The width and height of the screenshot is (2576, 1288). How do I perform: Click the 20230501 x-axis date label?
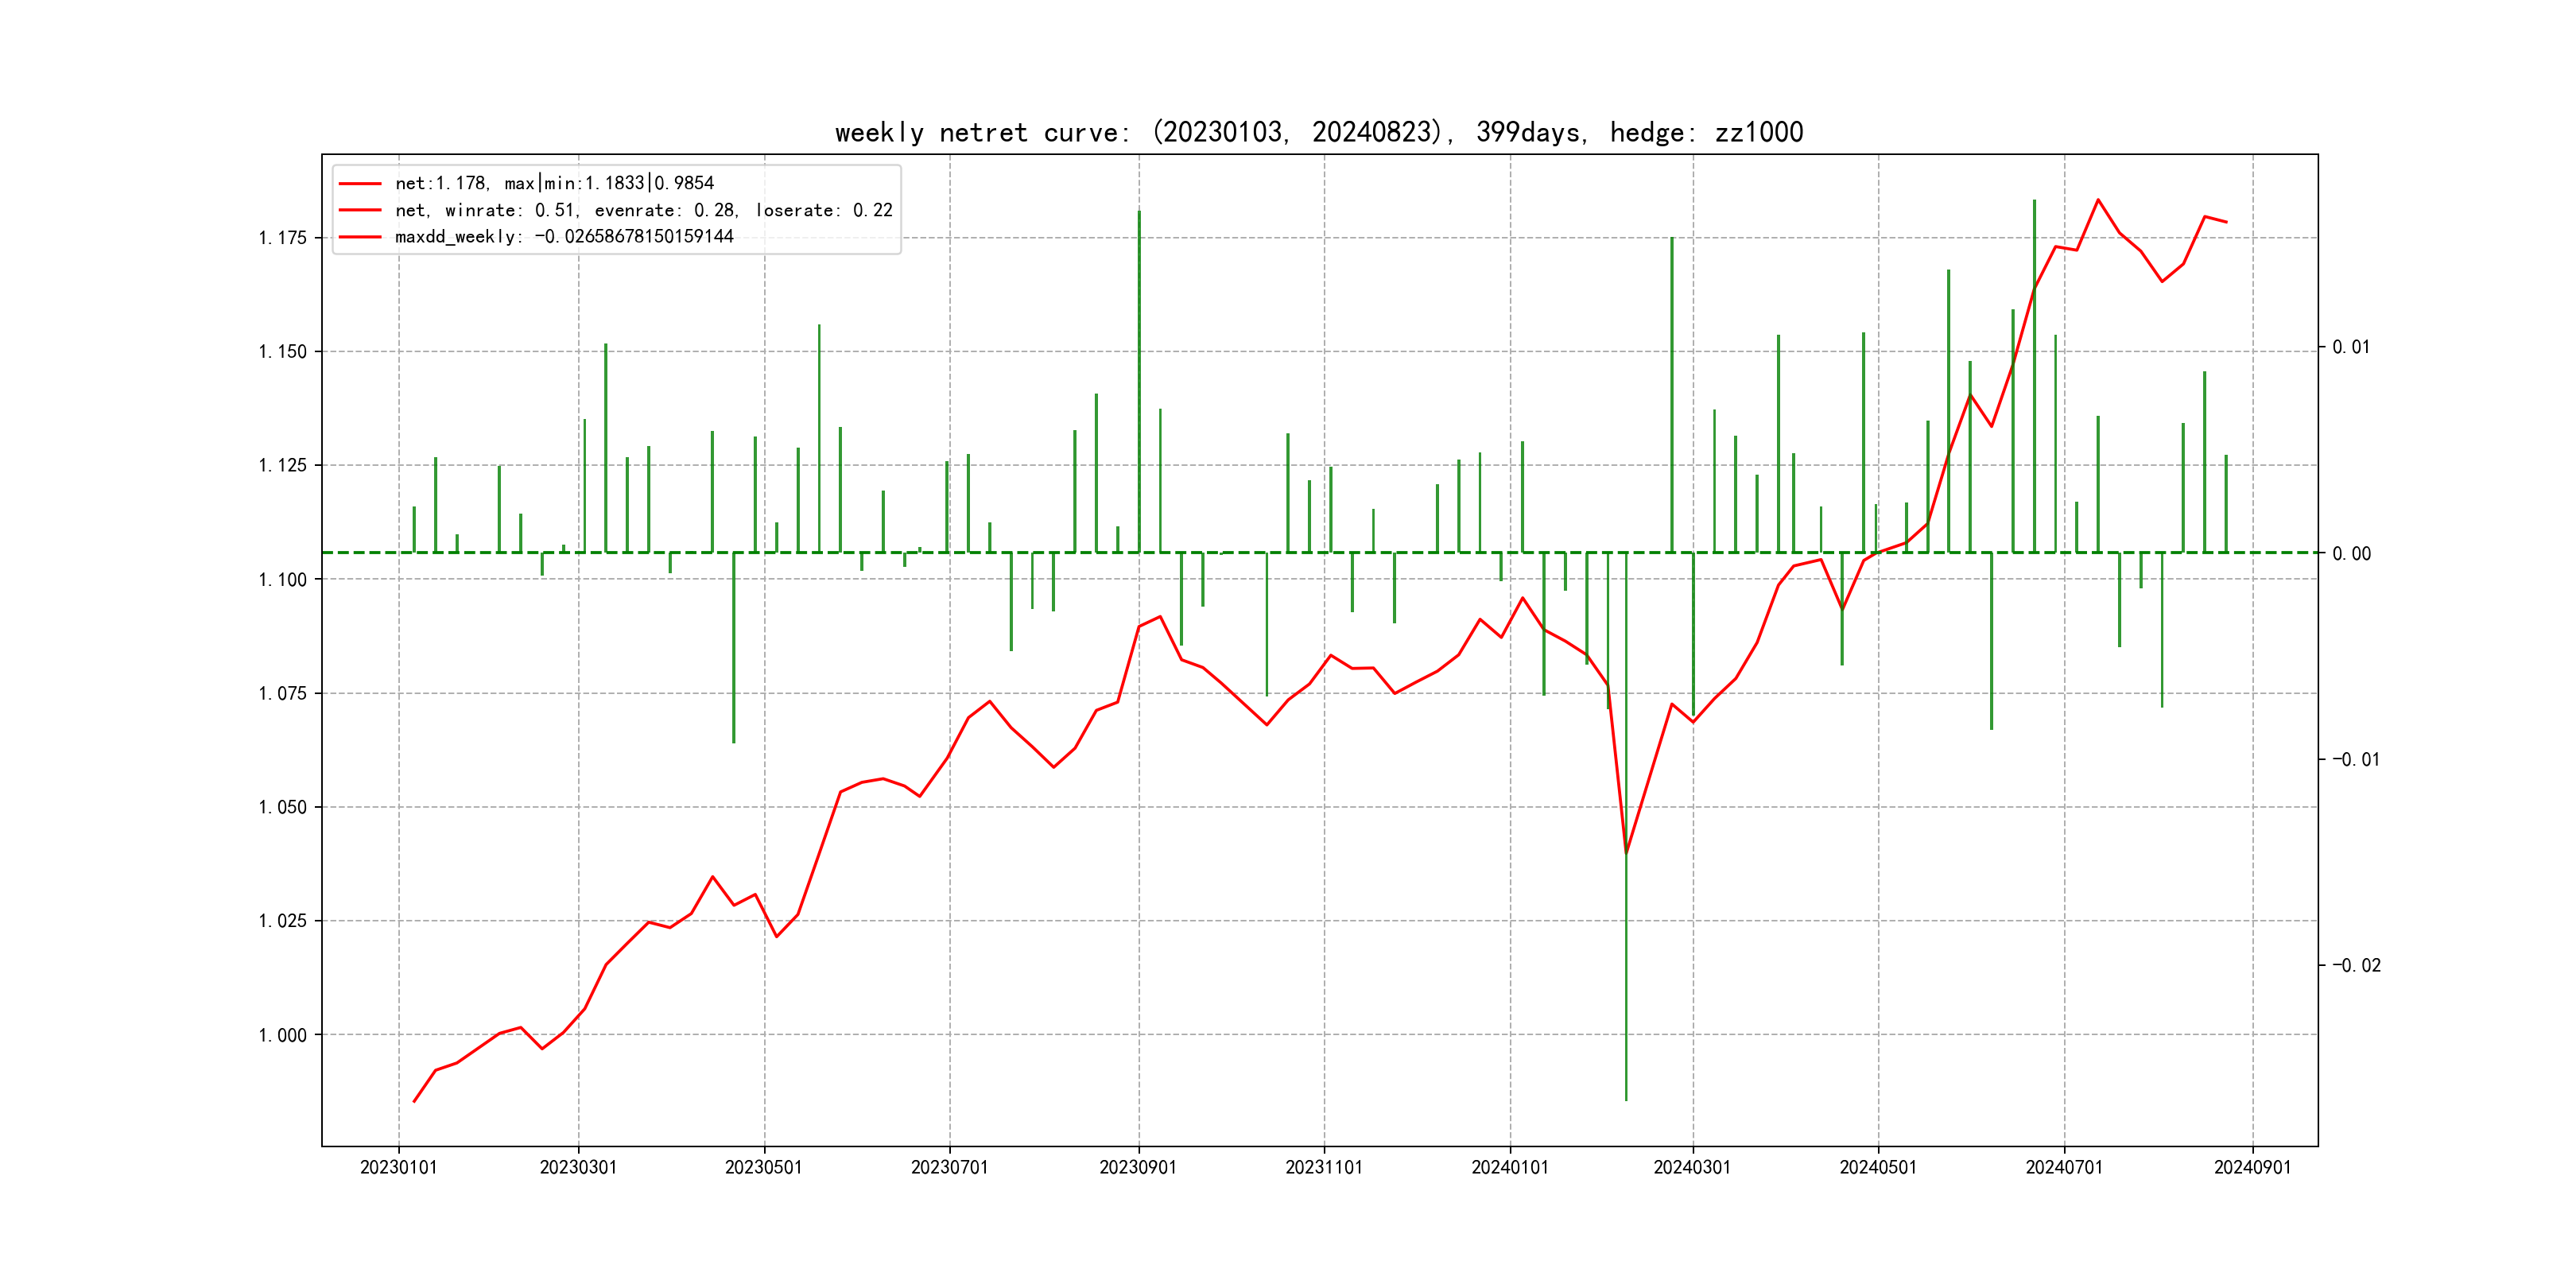[x=763, y=1167]
